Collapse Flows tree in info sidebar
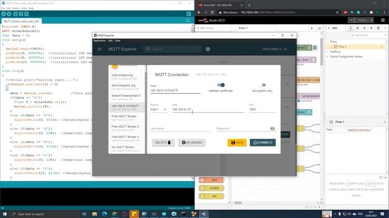Viewport: 389px width, 218px height. click(328, 42)
